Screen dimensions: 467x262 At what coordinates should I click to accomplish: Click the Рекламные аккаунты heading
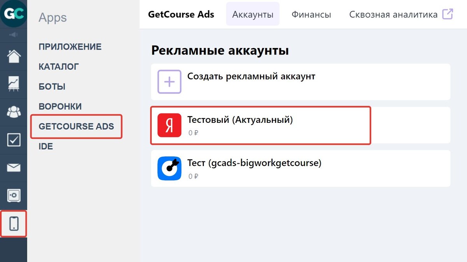pos(220,51)
